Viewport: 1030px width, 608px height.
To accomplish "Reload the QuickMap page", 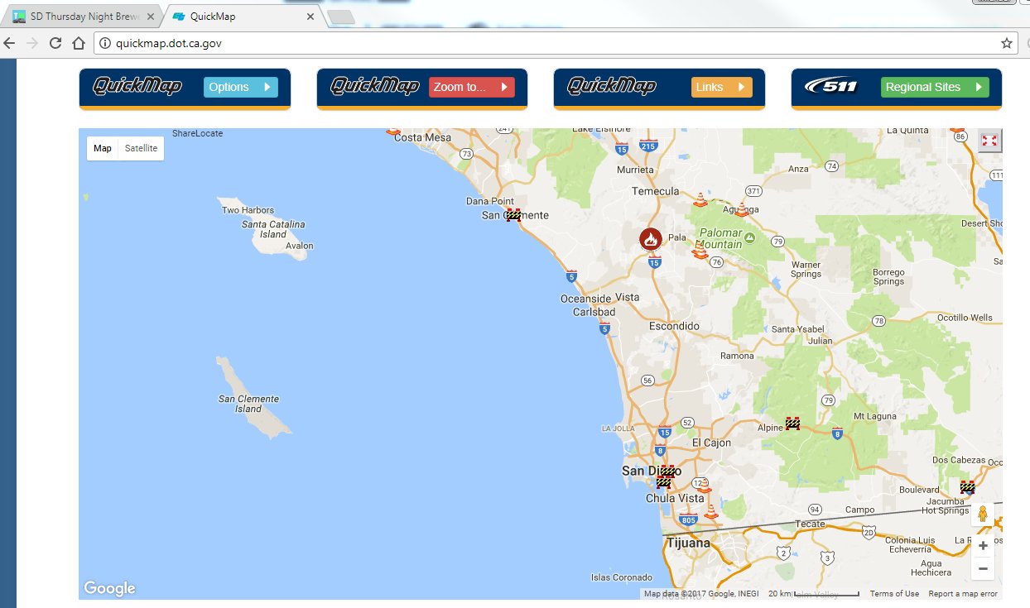I will 55,43.
